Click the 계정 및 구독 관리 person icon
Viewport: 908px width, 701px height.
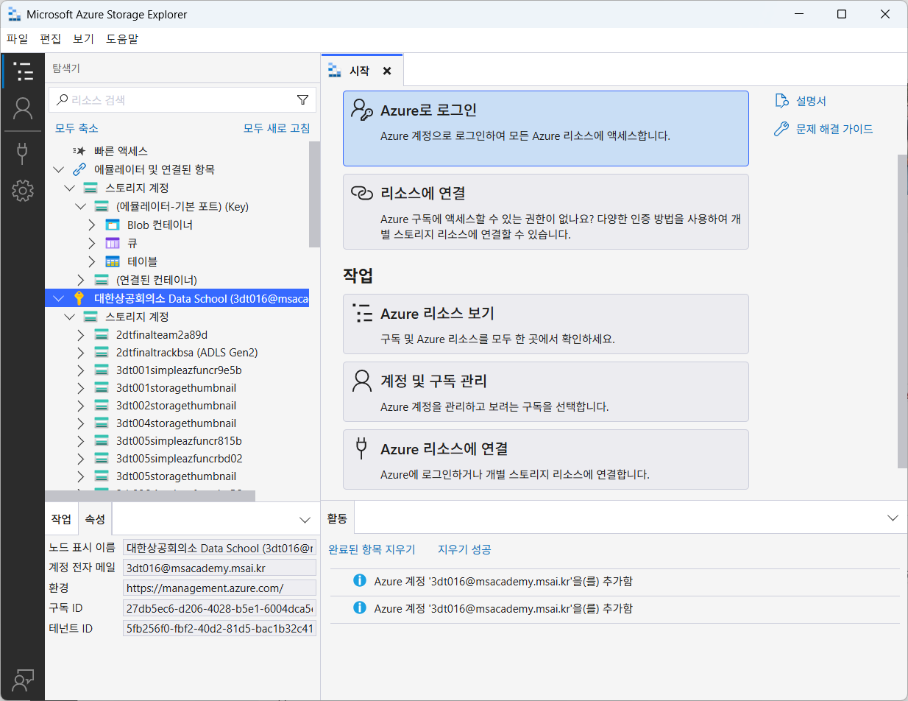point(362,381)
